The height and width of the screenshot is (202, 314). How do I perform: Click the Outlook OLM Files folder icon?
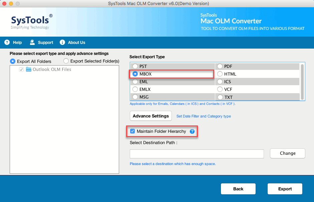[29, 69]
